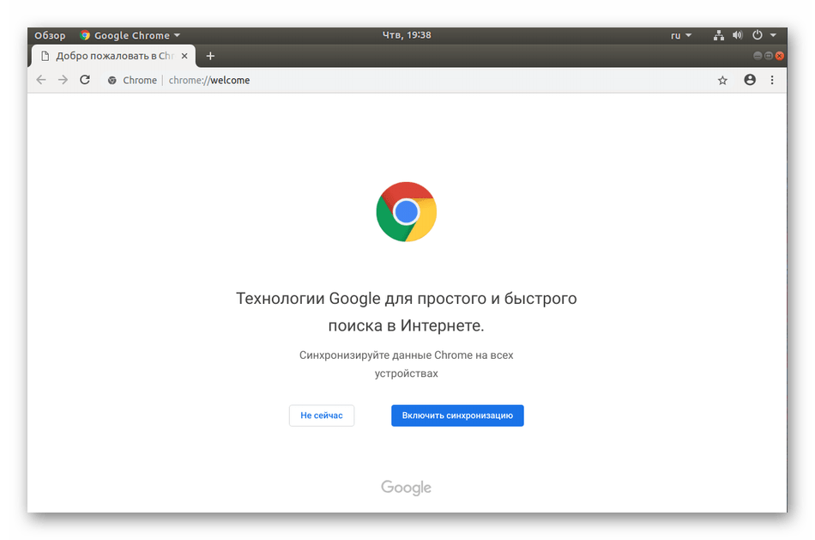Expand the power system menu

pos(764,35)
